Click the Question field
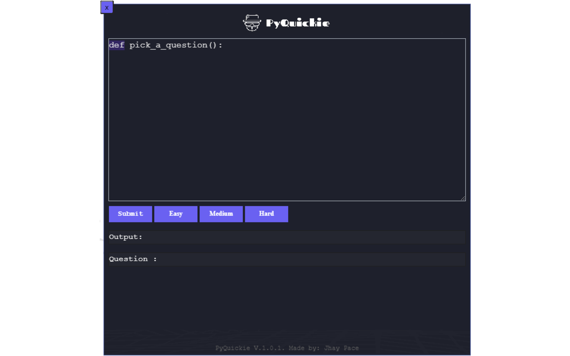 pyautogui.click(x=287, y=259)
